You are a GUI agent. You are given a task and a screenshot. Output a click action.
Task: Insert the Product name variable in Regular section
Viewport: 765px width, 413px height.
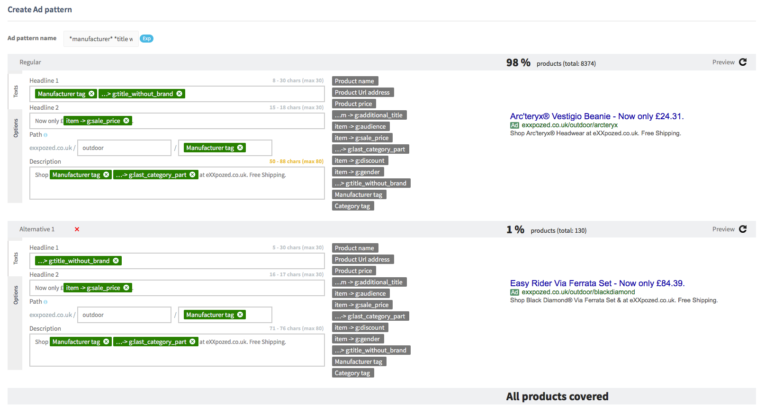click(354, 81)
